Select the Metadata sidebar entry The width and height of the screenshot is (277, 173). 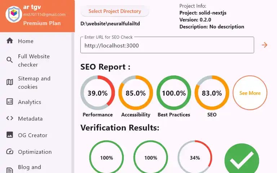click(30, 119)
